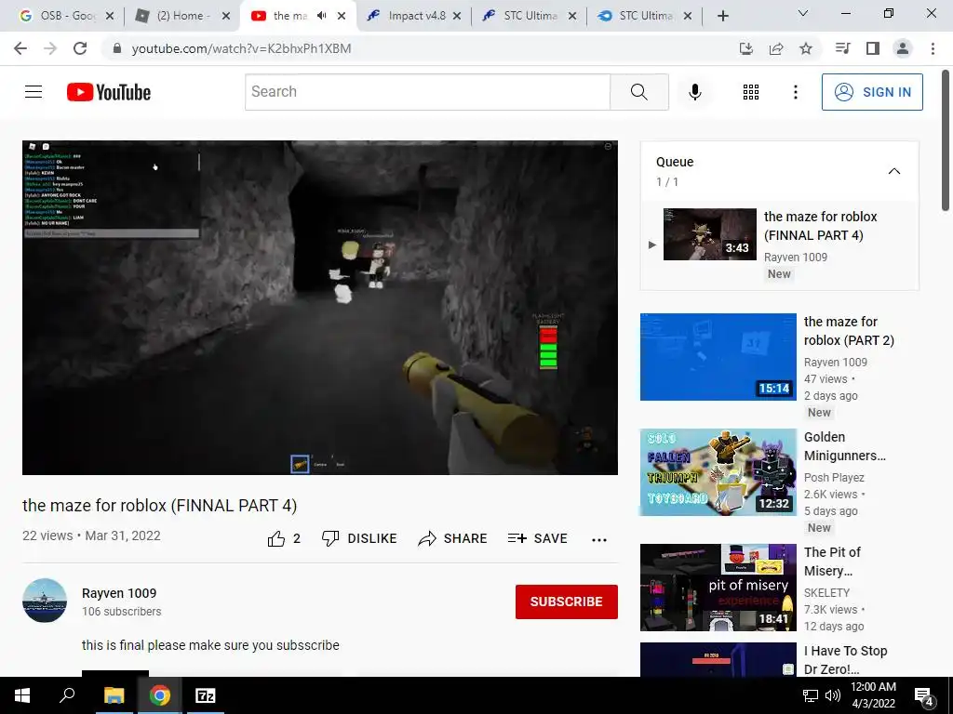Dislike the video

(359, 538)
